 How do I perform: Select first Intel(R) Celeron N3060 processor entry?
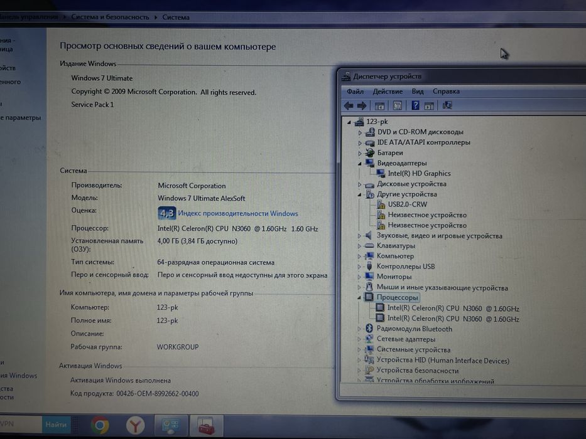click(x=453, y=309)
